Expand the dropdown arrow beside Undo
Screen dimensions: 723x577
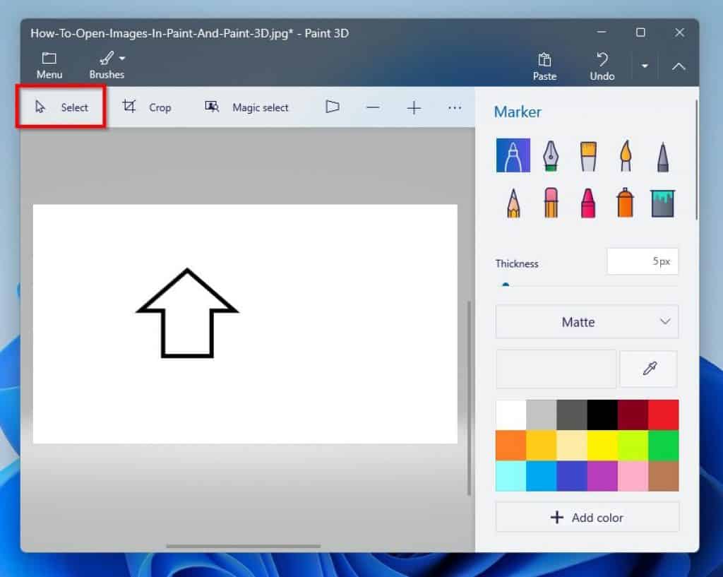[645, 66]
